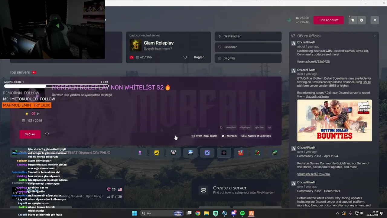Screen dimensions: 387x218
Task: Click the Cfx.re Official help question mark
Action: coord(375,36)
